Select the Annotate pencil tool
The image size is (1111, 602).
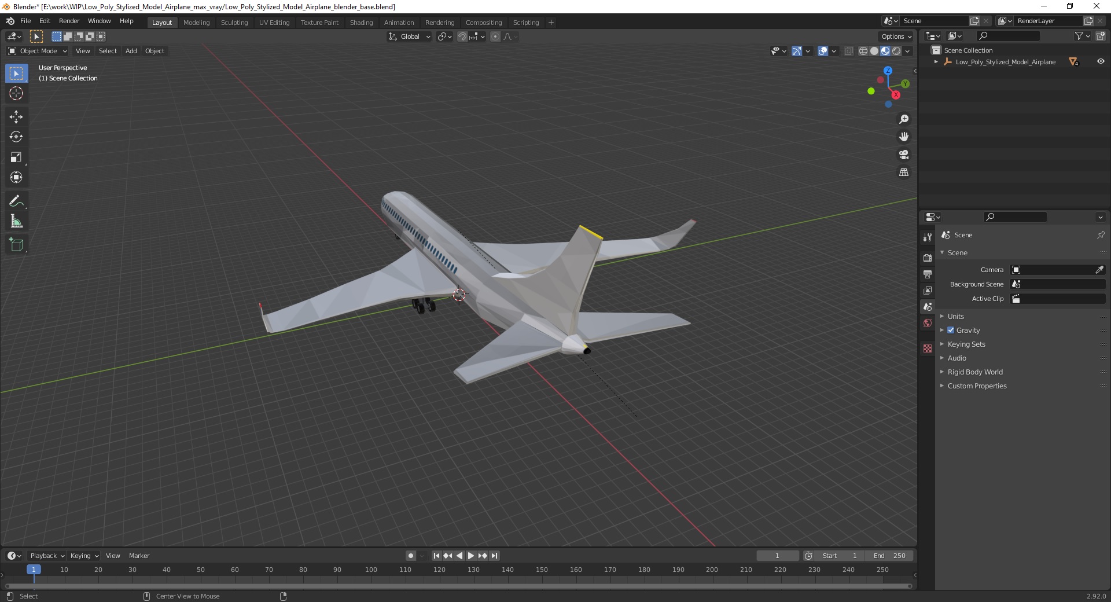pyautogui.click(x=16, y=201)
